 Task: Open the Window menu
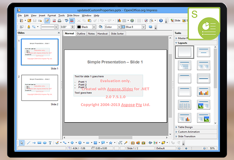click(x=87, y=15)
